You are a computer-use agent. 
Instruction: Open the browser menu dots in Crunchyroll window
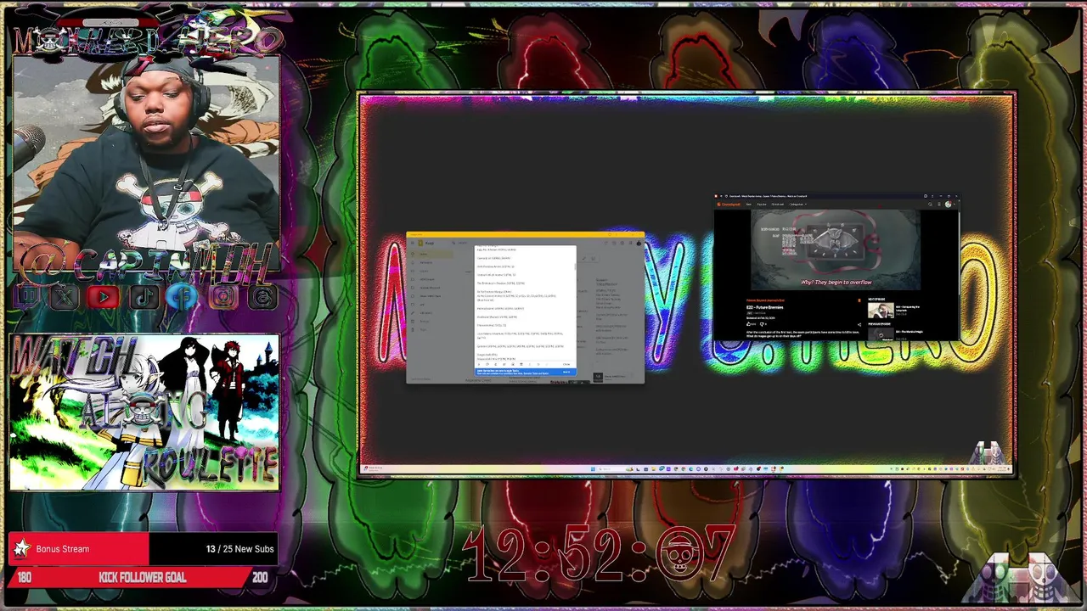click(932, 196)
